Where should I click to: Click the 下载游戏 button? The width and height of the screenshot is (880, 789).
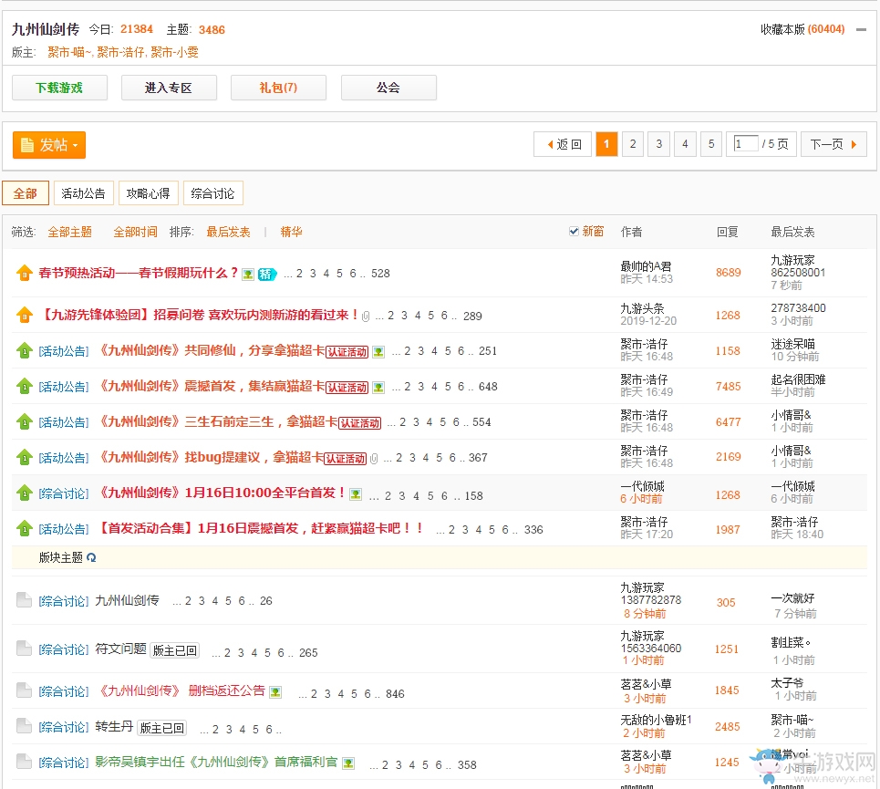point(59,88)
